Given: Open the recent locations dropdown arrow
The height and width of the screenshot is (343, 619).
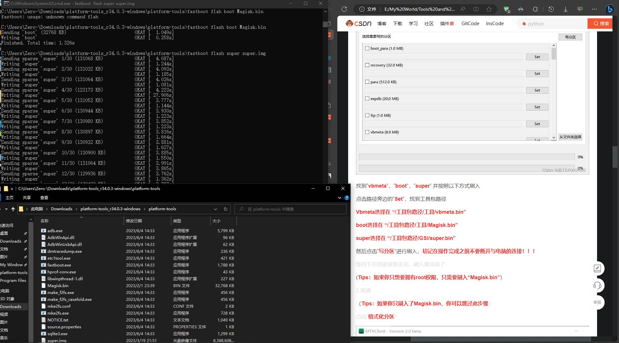Looking at the screenshot, I should 6,209.
